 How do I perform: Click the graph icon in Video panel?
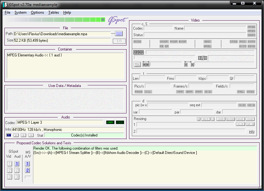point(137,64)
